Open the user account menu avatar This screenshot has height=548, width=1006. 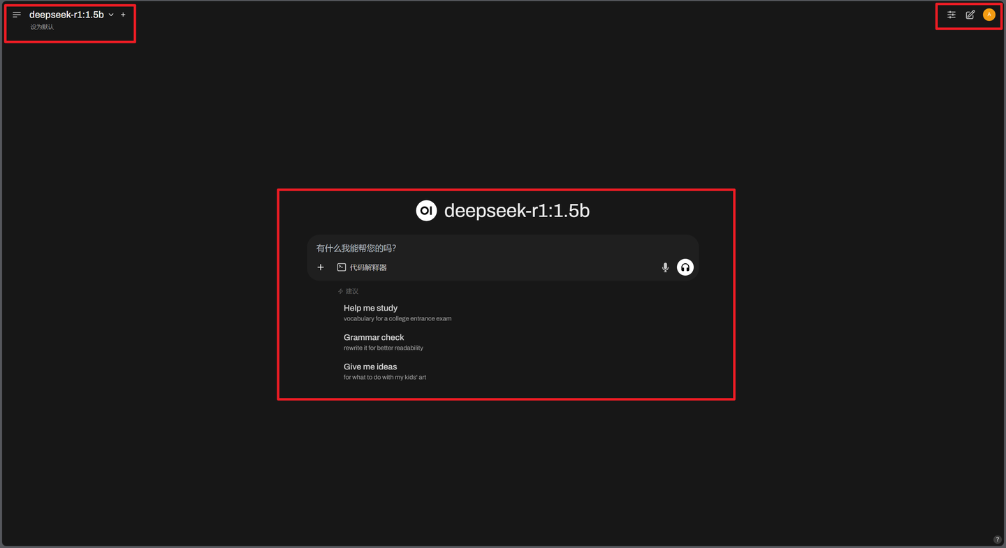click(989, 14)
